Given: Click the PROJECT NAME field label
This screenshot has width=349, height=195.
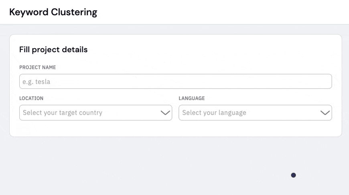Looking at the screenshot, I should tap(37, 67).
